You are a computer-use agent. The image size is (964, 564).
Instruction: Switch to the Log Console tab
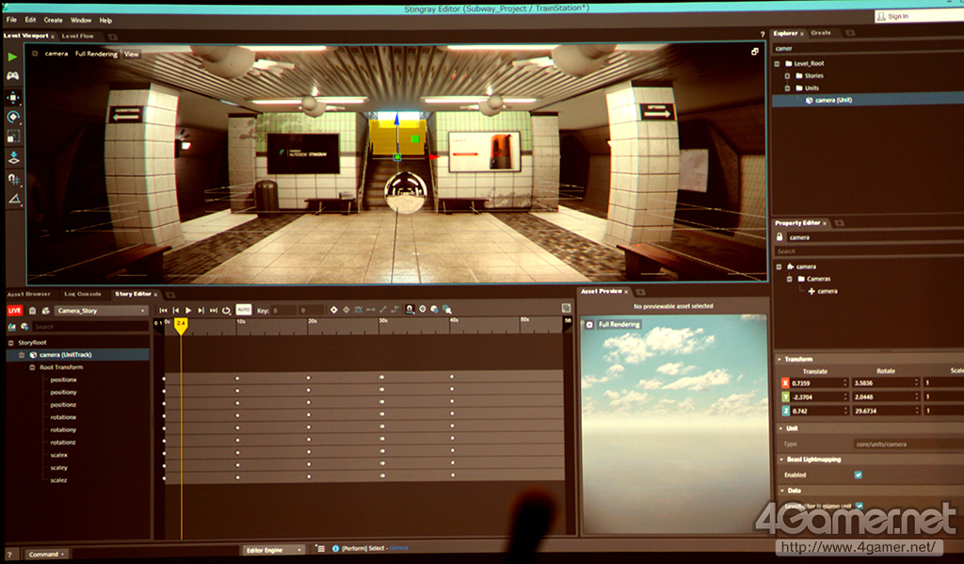tap(83, 294)
